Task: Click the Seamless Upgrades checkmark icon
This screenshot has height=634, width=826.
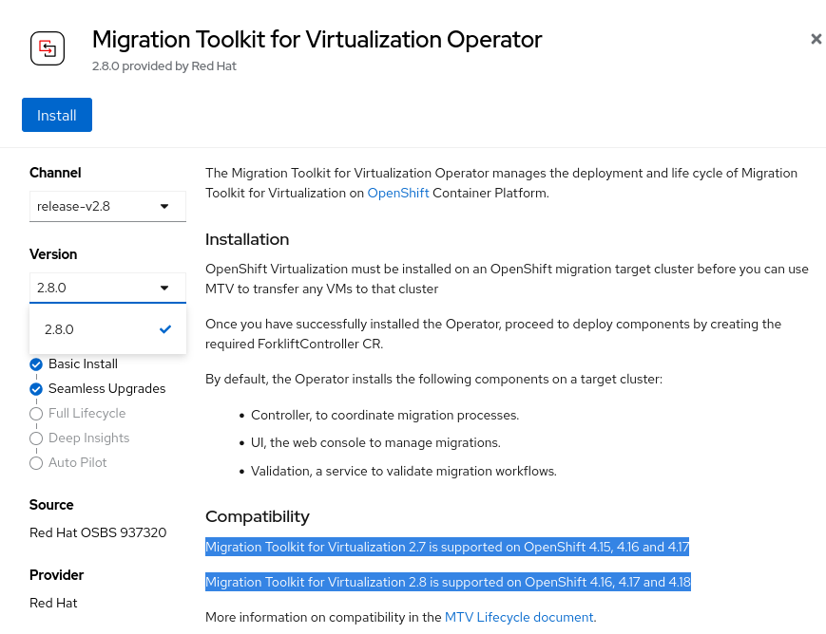Action: coord(36,389)
